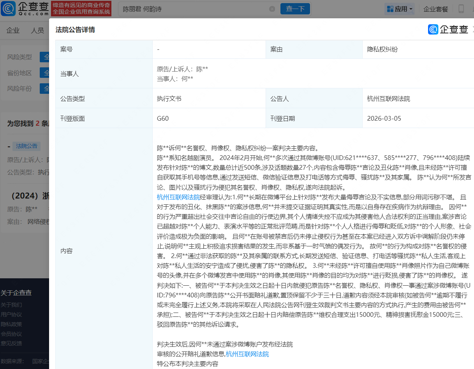Open the first 杭州互联网法院 link in content
The height and width of the screenshot is (369, 474).
[x=178, y=197]
